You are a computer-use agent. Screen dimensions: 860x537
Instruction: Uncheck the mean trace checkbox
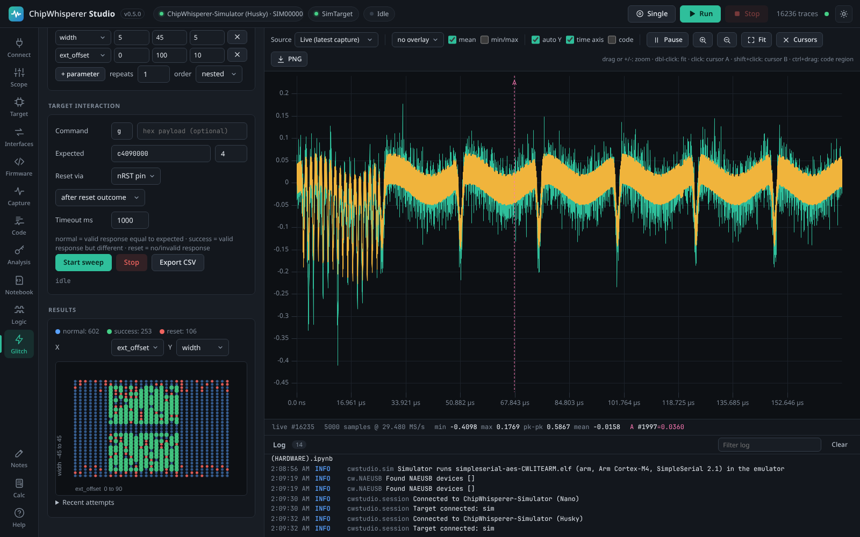pos(452,40)
